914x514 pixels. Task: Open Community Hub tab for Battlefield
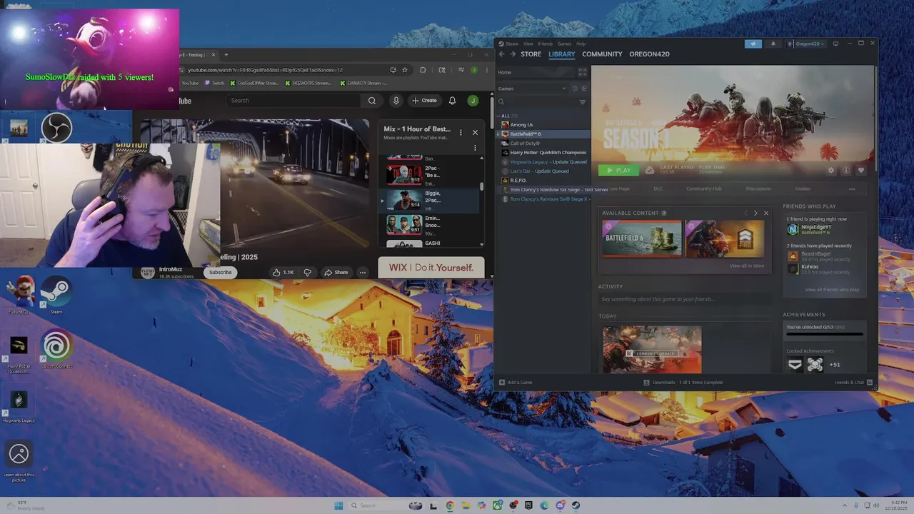[x=704, y=189]
